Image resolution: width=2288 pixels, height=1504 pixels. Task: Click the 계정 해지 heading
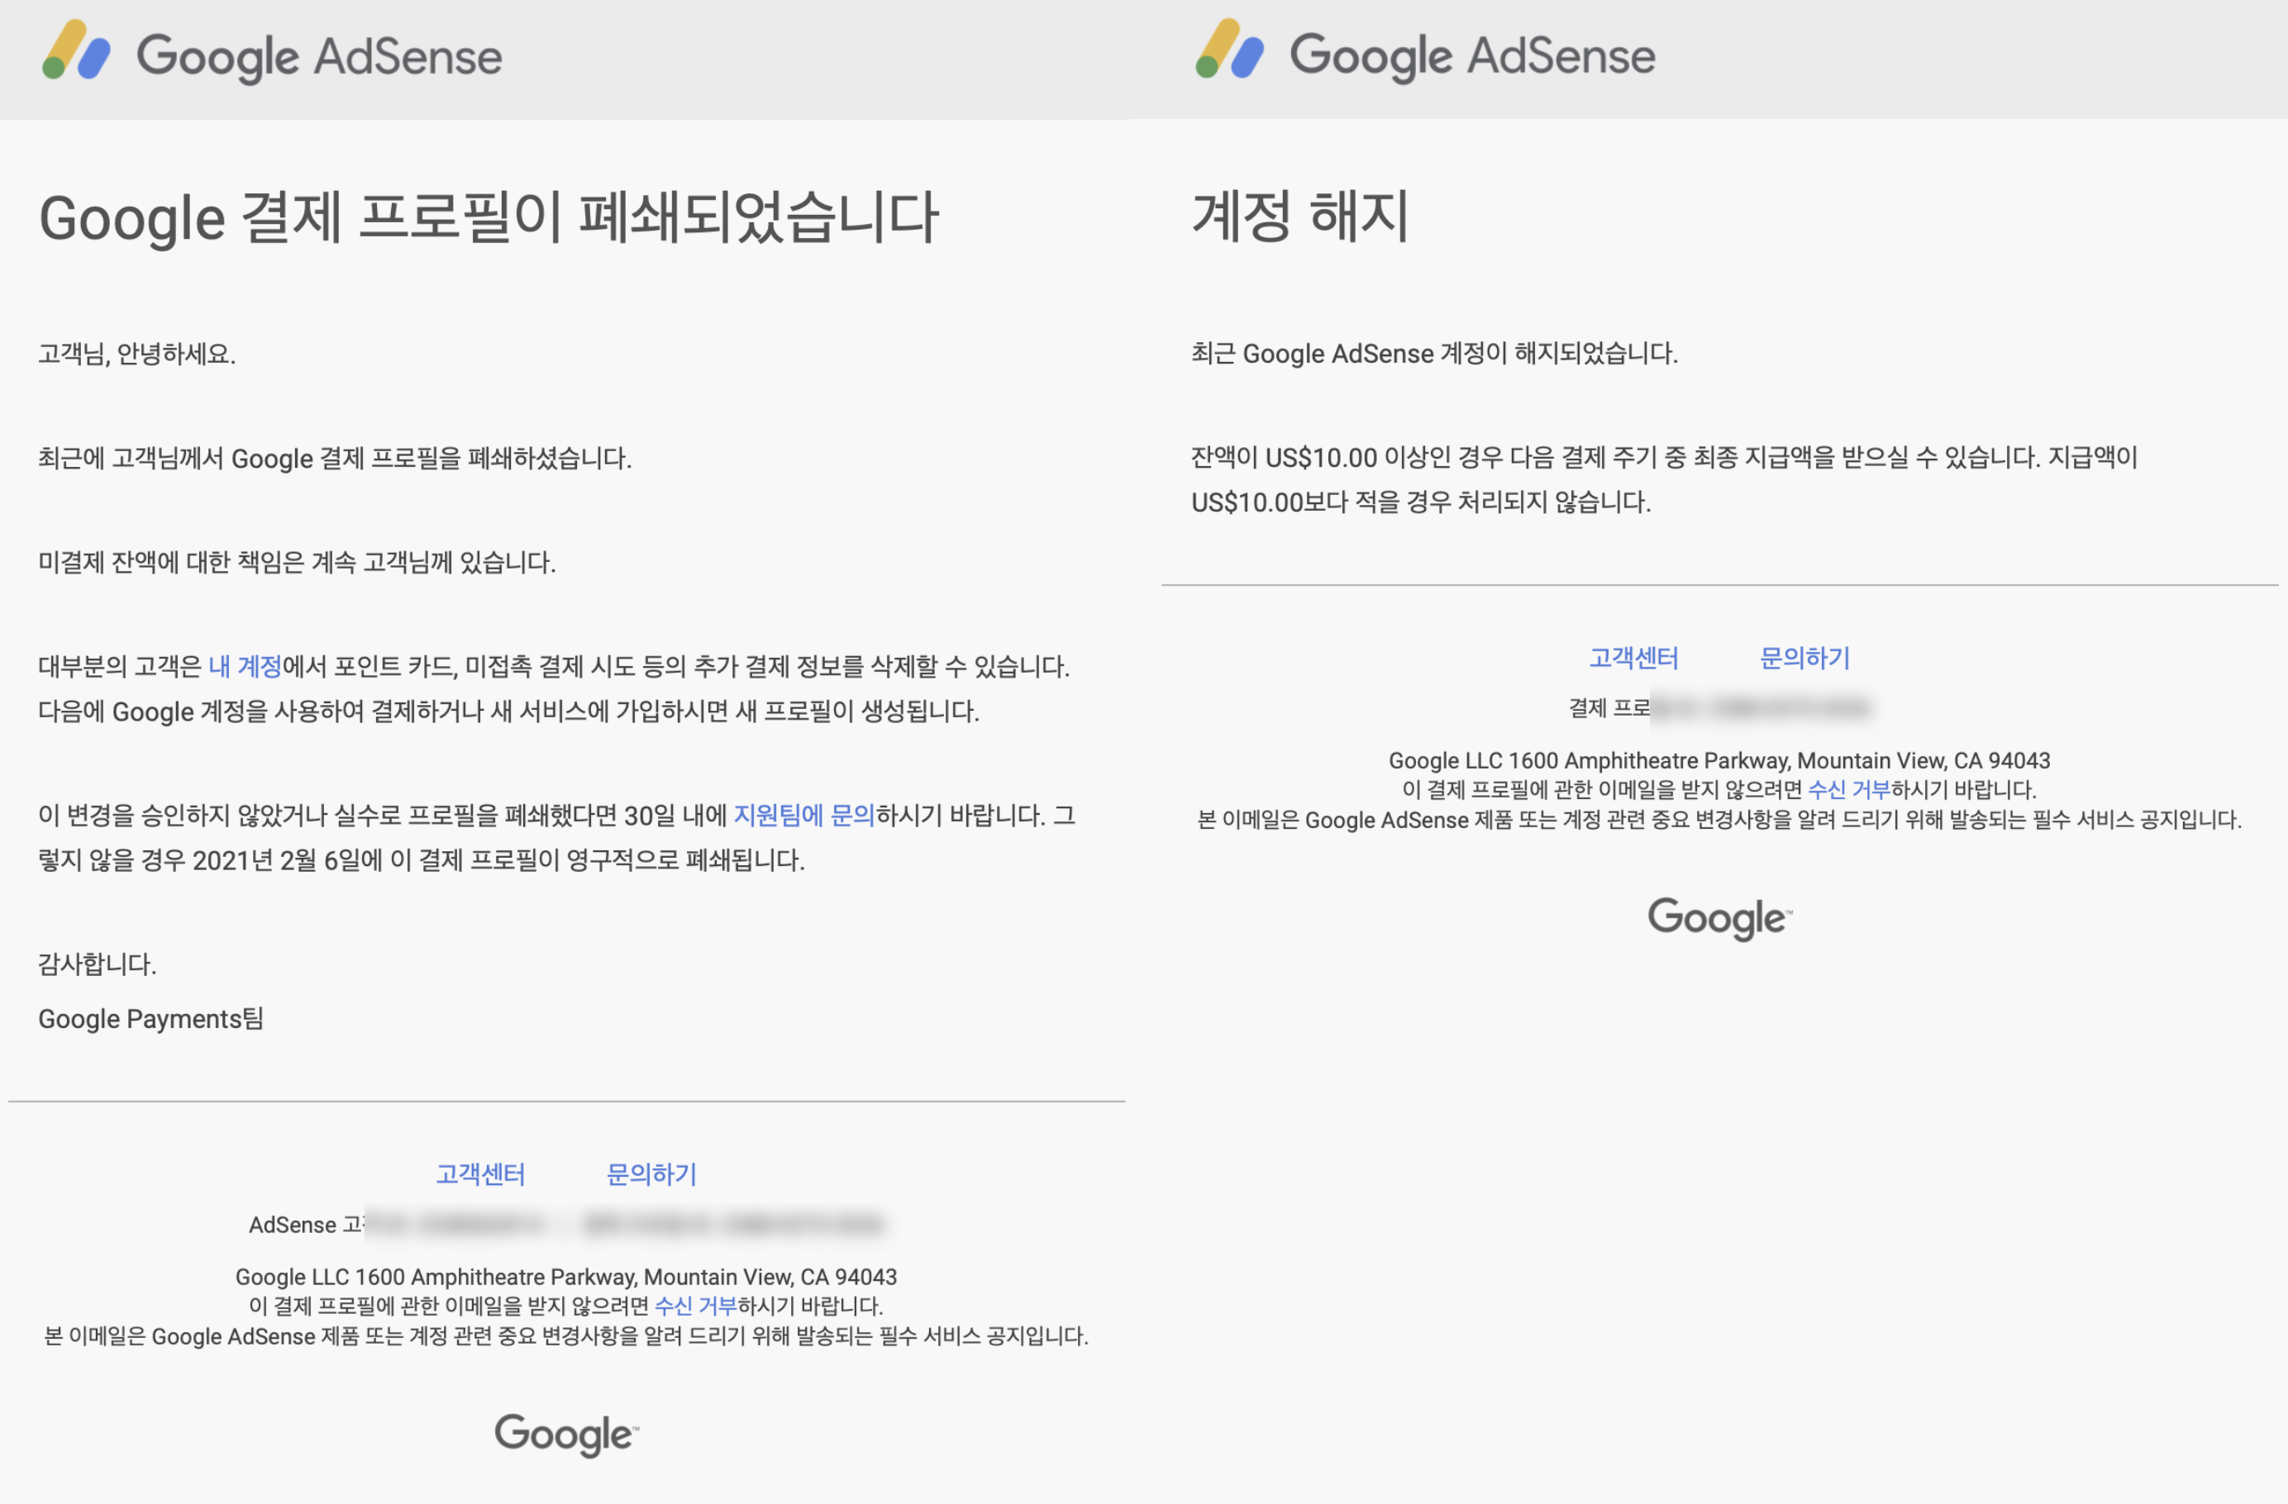[x=1299, y=217]
